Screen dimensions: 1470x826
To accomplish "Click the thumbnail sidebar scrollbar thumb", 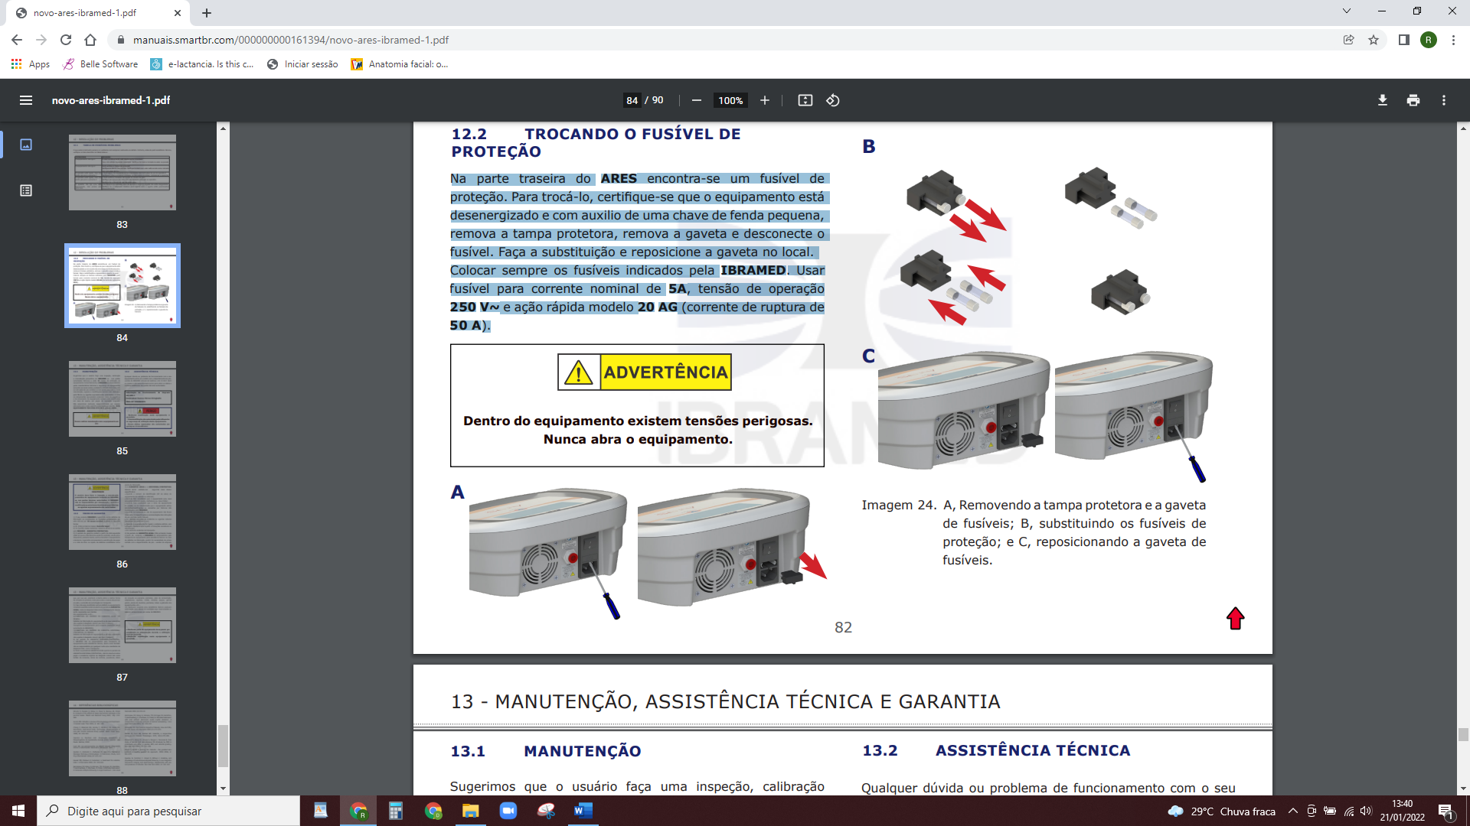I will [223, 746].
